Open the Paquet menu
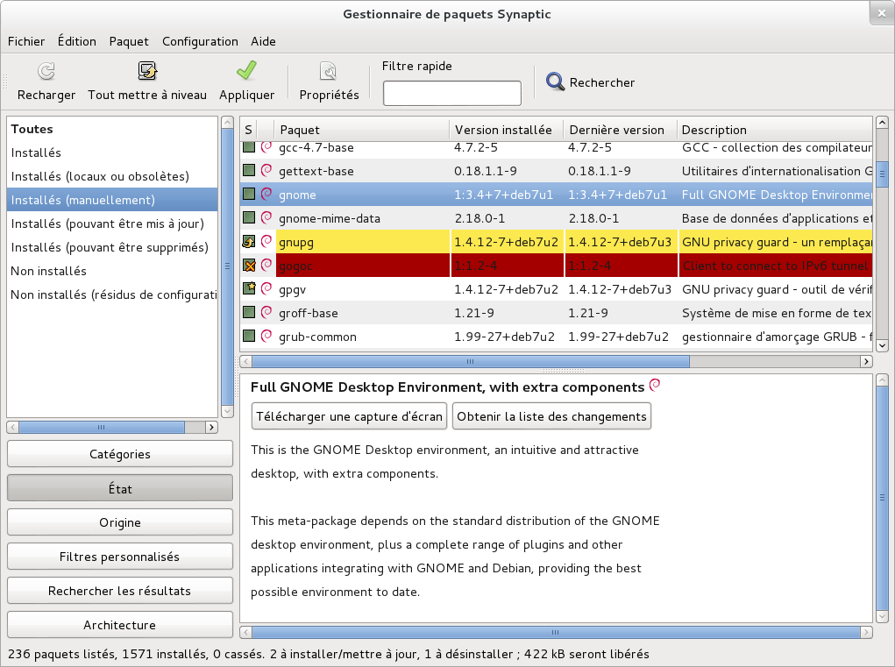The image size is (895, 667). coord(127,41)
